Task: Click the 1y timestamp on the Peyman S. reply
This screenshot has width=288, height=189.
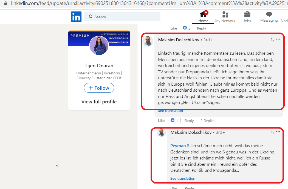Action: coord(272,132)
